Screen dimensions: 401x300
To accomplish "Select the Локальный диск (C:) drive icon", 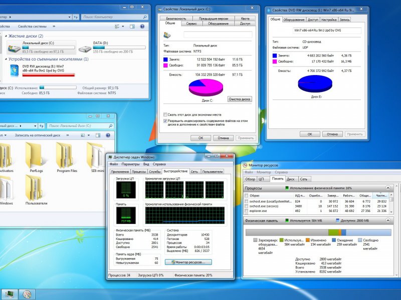I will pyautogui.click(x=14, y=48).
